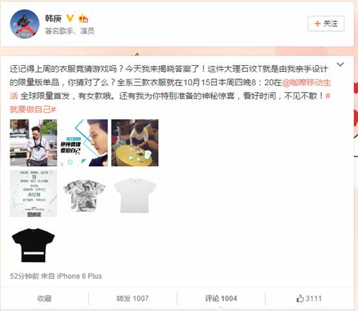Viewport: 358px width, 311px height.
Task: Open the black T-shirt image
Action: click(x=34, y=244)
